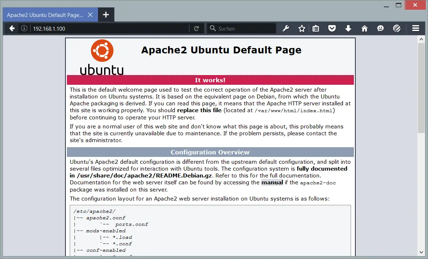Click /usr/share/doc/apache2/README.Debian.gz text
The image size is (428, 259).
(144, 175)
